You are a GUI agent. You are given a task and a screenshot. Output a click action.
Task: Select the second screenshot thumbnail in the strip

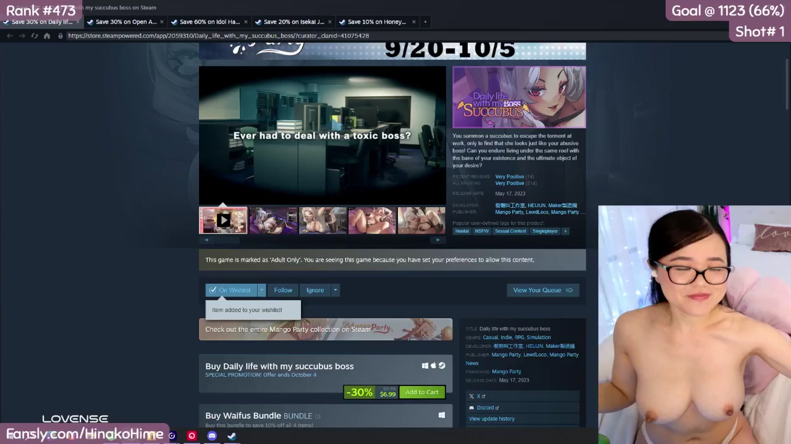click(273, 220)
